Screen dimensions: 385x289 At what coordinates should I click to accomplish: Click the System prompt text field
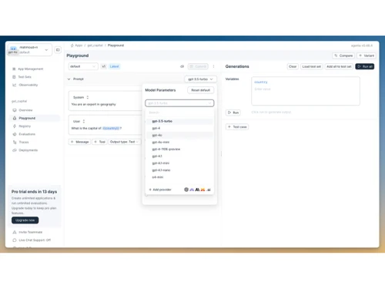pyautogui.click(x=93, y=104)
